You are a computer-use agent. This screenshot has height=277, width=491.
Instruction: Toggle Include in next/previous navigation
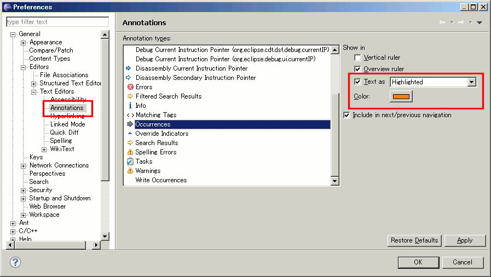(346, 116)
